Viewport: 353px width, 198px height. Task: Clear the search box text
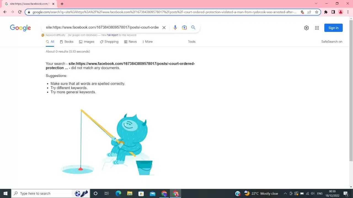pyautogui.click(x=164, y=28)
